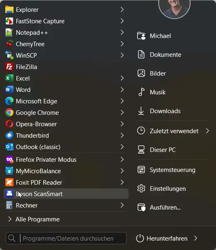Click the Einstellungen gear icon
Screen dimensions: 216x250
point(141,189)
